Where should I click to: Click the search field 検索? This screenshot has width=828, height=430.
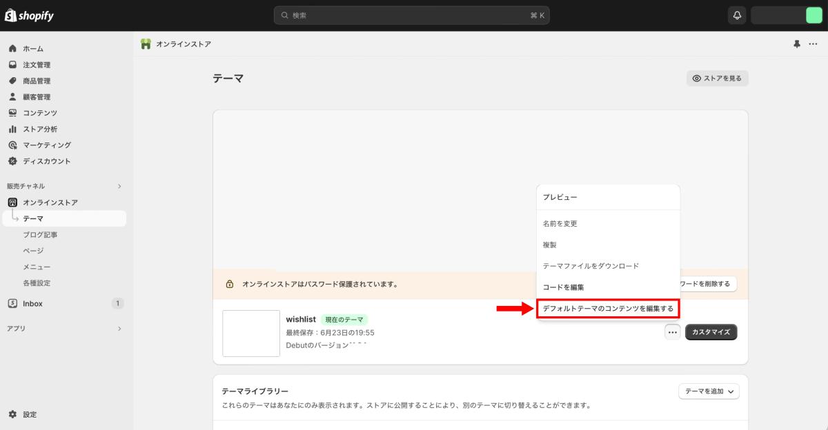pyautogui.click(x=411, y=15)
